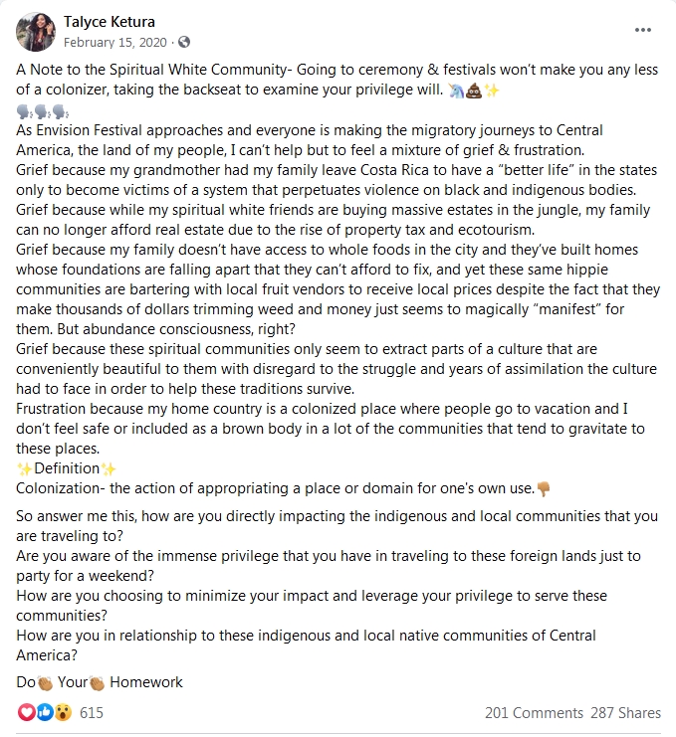Click the unicorn emoji in the post
Viewport: 676px width, 737px height.
click(x=456, y=91)
